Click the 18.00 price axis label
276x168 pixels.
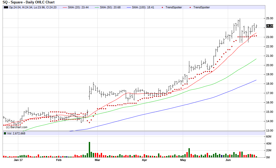(x=269, y=84)
